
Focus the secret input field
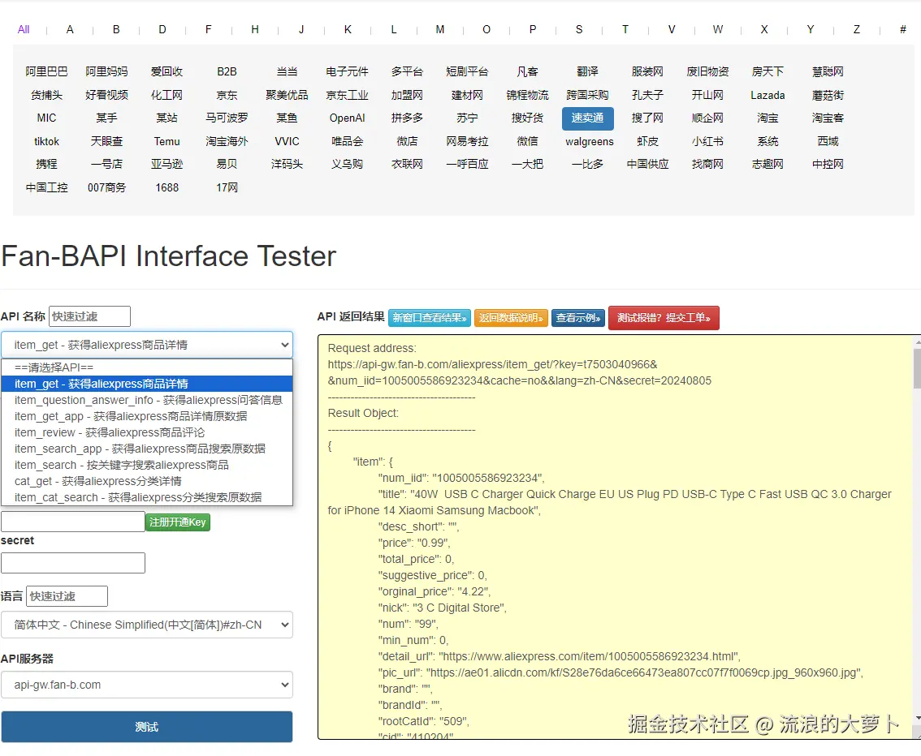point(73,563)
